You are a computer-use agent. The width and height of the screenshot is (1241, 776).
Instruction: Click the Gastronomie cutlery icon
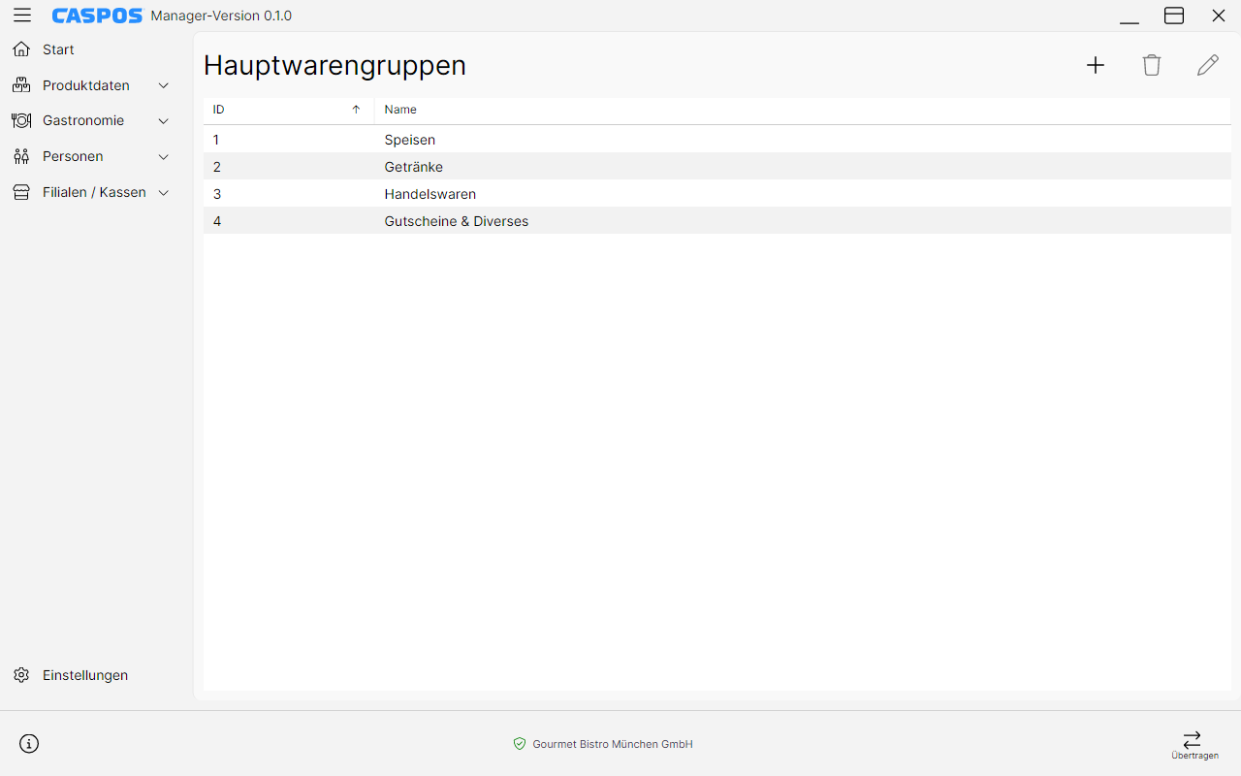21,121
